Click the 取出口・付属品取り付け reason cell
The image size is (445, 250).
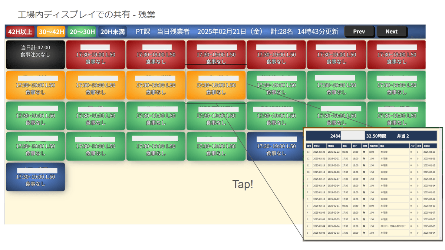(393, 226)
